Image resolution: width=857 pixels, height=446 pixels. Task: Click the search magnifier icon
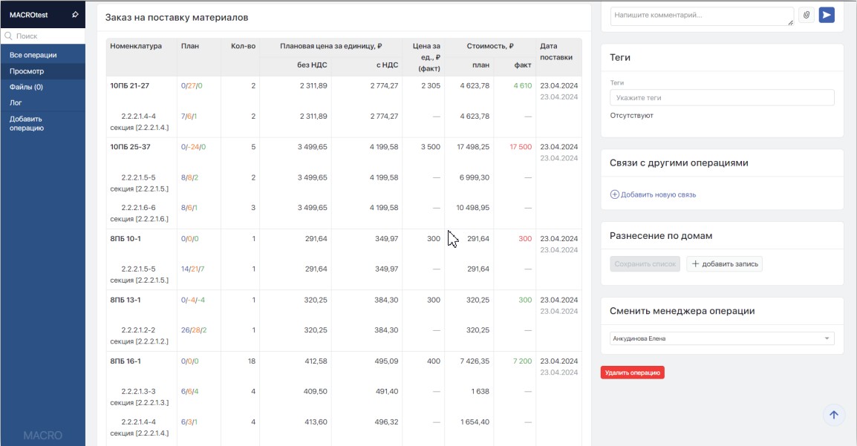click(x=8, y=36)
